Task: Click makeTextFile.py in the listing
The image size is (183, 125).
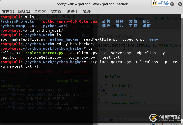Action: pyautogui.click(x=28, y=40)
